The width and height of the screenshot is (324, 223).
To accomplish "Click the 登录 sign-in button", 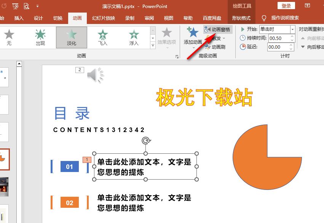I will coord(286,6).
